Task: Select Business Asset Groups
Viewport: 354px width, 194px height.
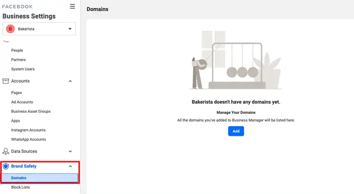Action: coord(31,111)
